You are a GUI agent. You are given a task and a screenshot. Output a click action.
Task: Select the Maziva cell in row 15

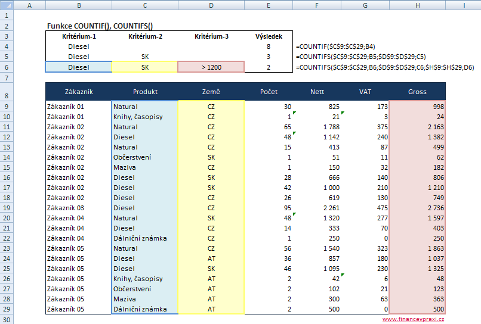(145, 167)
